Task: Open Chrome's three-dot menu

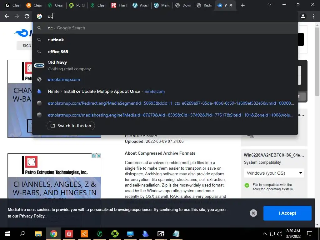Action: point(313,16)
